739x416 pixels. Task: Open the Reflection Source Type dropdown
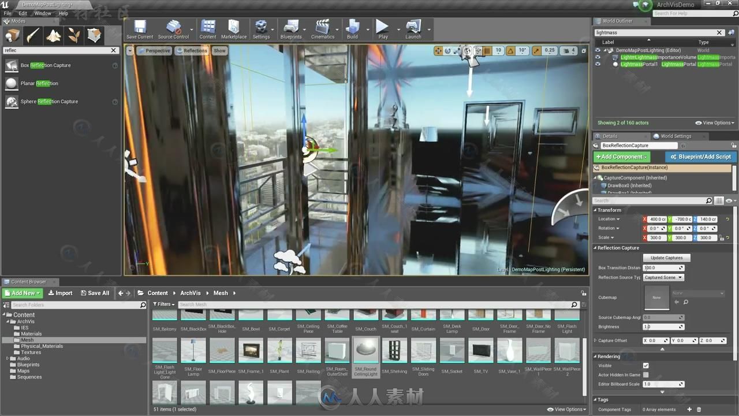(663, 277)
